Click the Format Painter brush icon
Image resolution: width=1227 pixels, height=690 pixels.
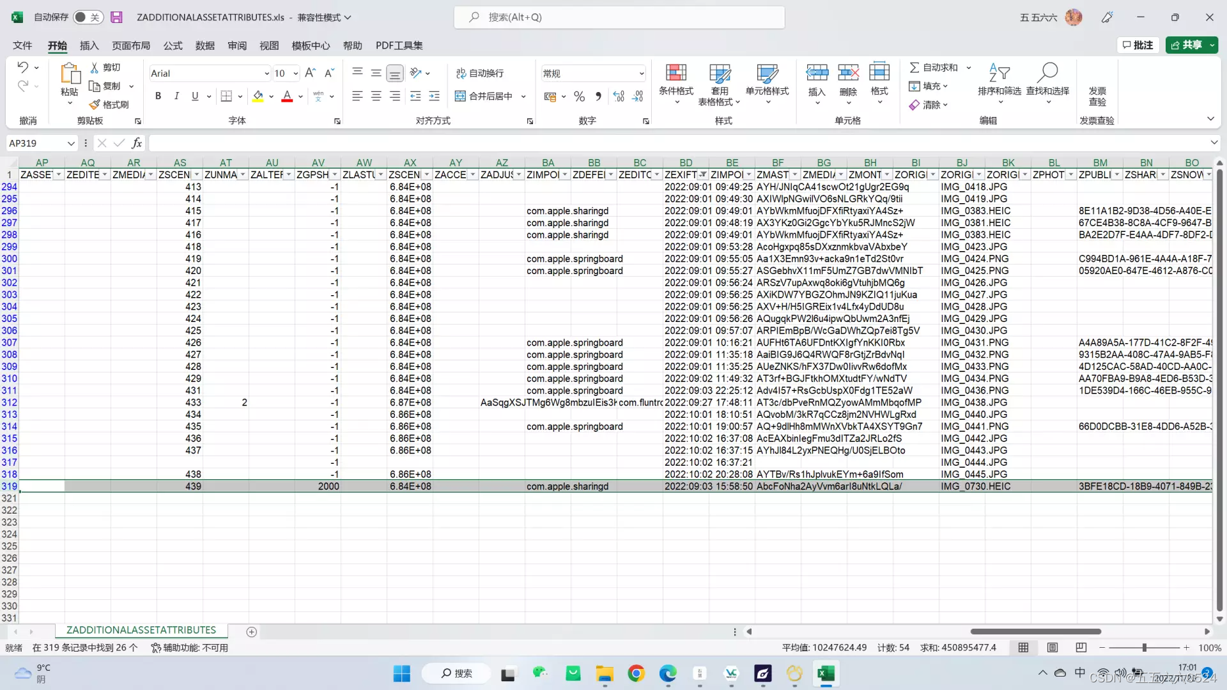pyautogui.click(x=95, y=105)
